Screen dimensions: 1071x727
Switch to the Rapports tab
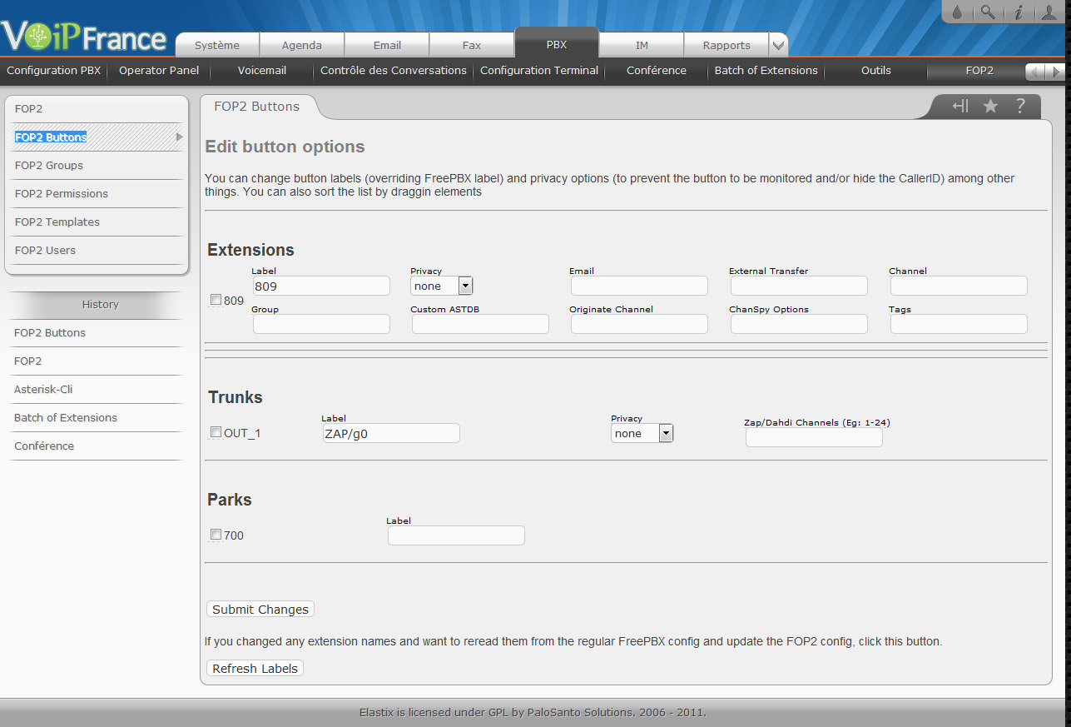coord(726,45)
